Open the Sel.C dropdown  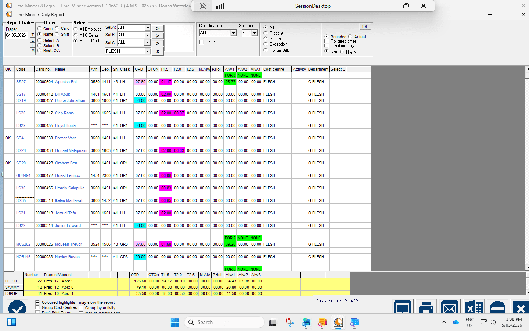tap(148, 43)
